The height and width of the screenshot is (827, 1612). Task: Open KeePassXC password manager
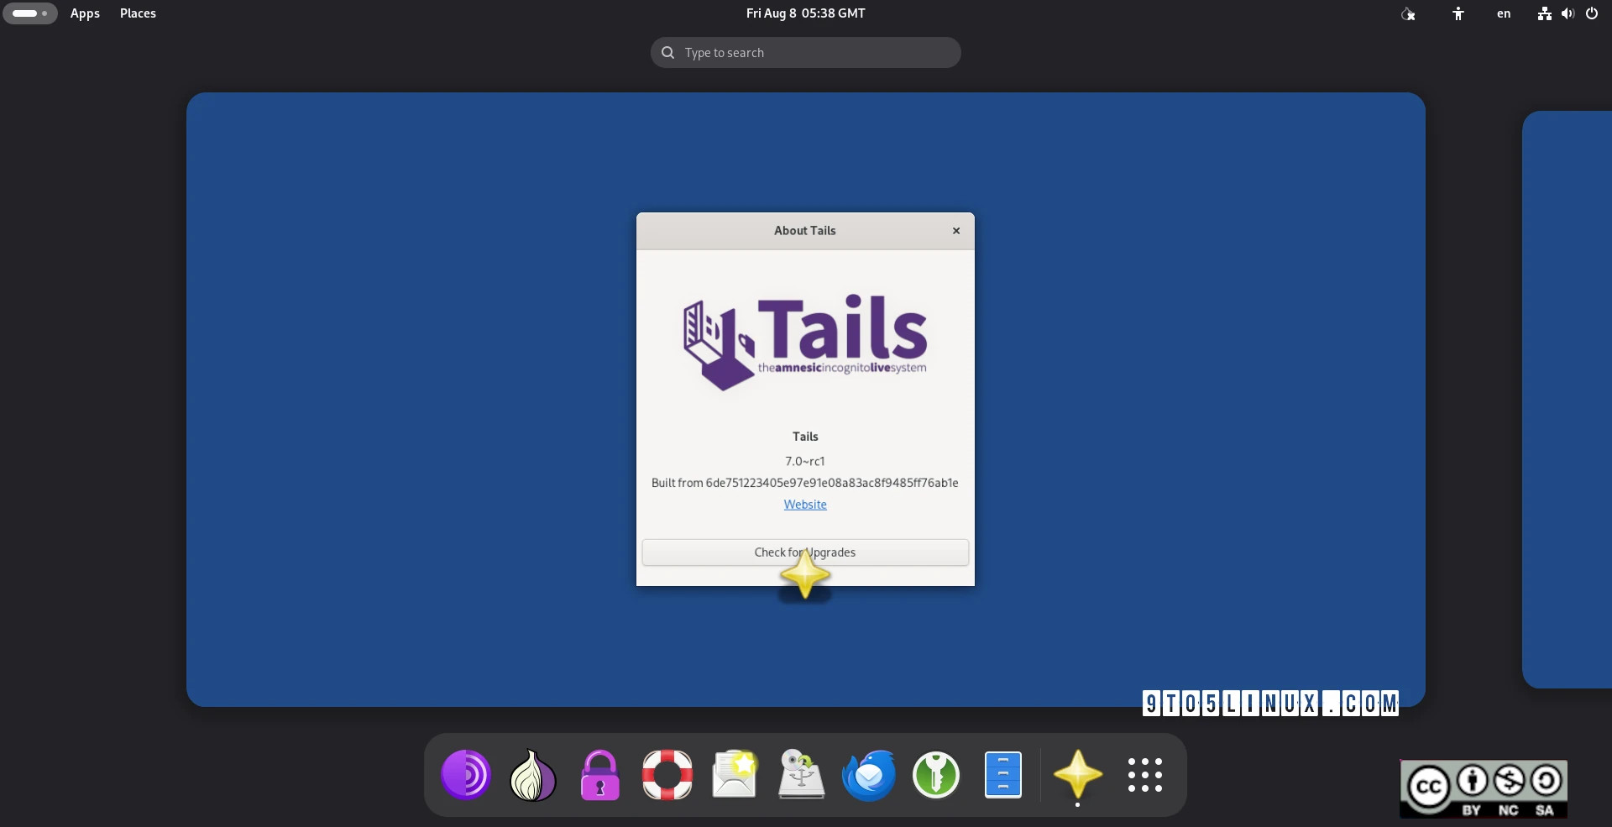click(x=935, y=774)
